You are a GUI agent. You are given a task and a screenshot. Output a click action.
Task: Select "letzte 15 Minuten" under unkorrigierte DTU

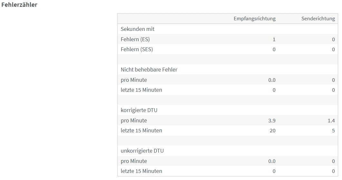[142, 171]
